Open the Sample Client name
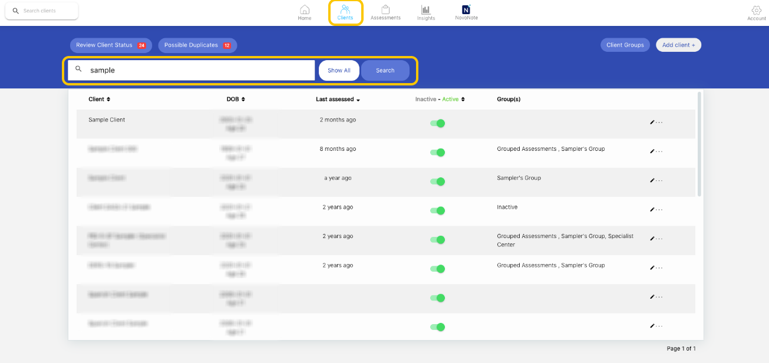Image resolution: width=769 pixels, height=363 pixels. coord(107,120)
